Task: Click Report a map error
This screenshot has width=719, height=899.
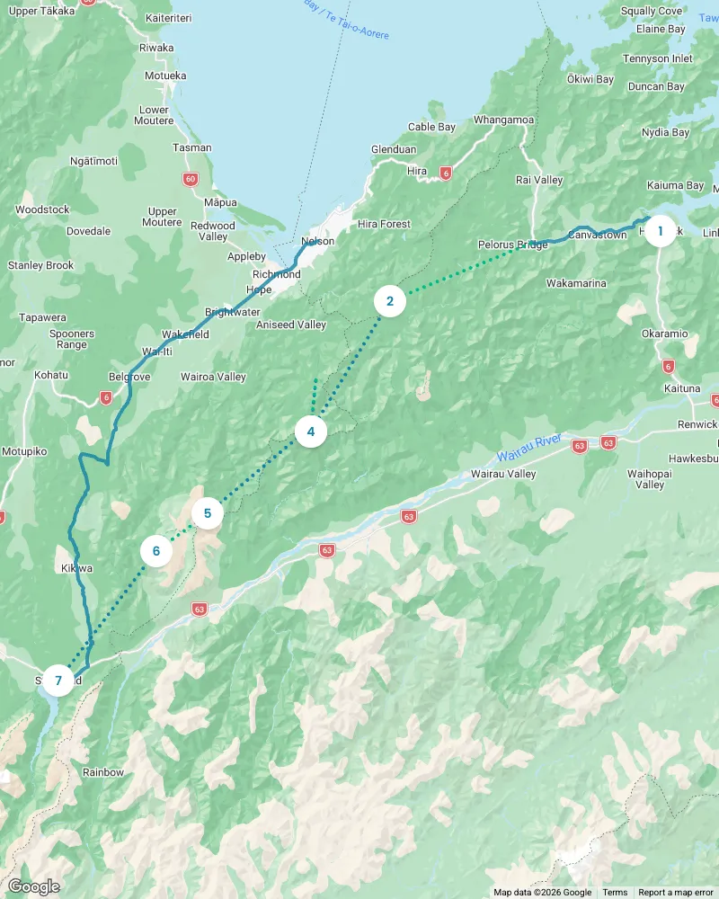Action: coord(676,892)
